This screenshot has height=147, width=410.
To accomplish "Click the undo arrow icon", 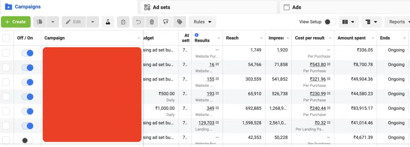I will [x=139, y=22].
